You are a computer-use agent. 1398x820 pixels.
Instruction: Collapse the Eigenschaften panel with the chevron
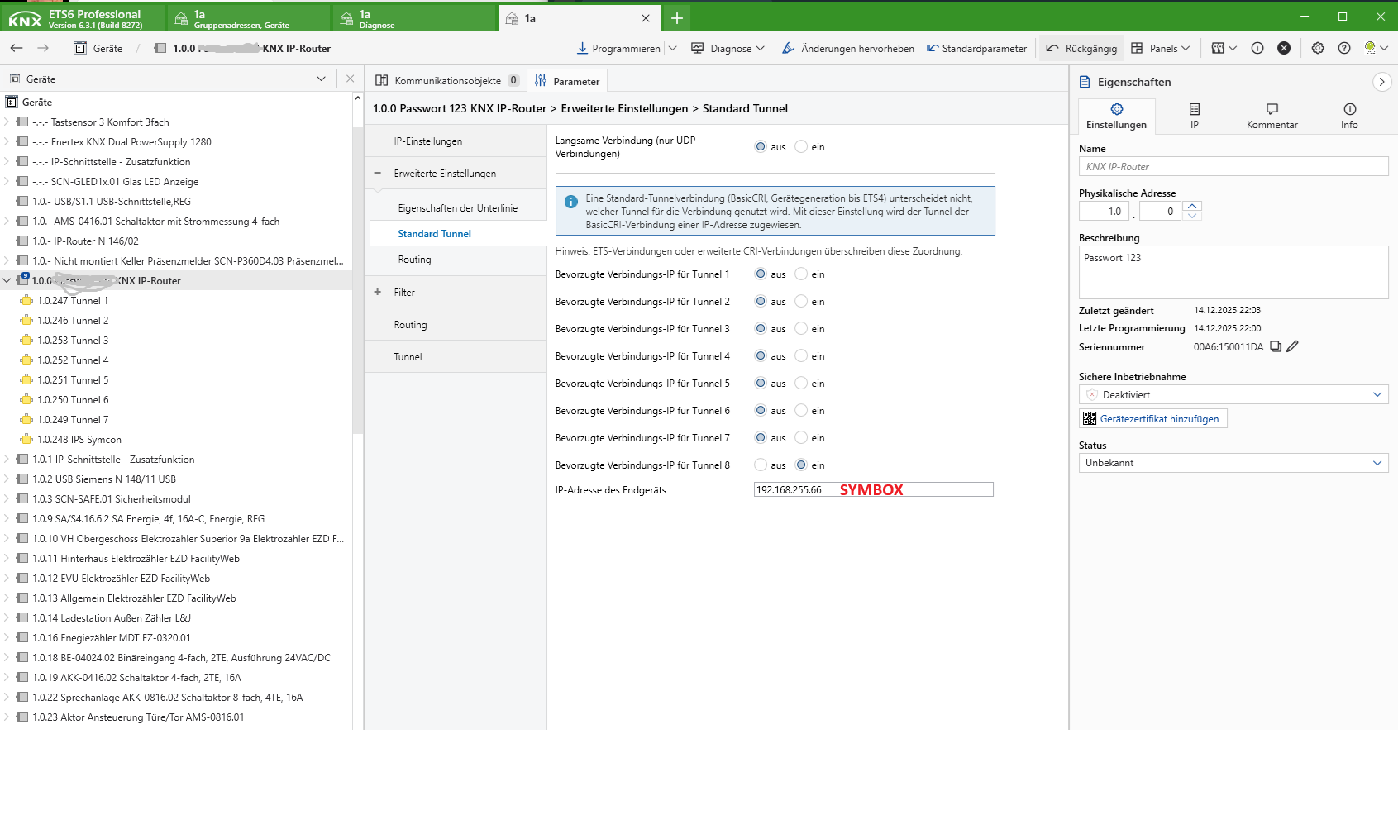(1381, 82)
